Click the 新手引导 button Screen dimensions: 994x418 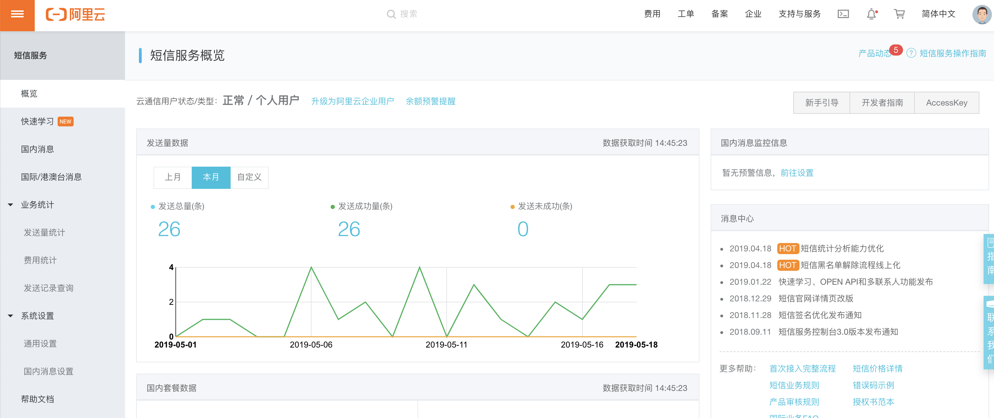click(x=821, y=102)
